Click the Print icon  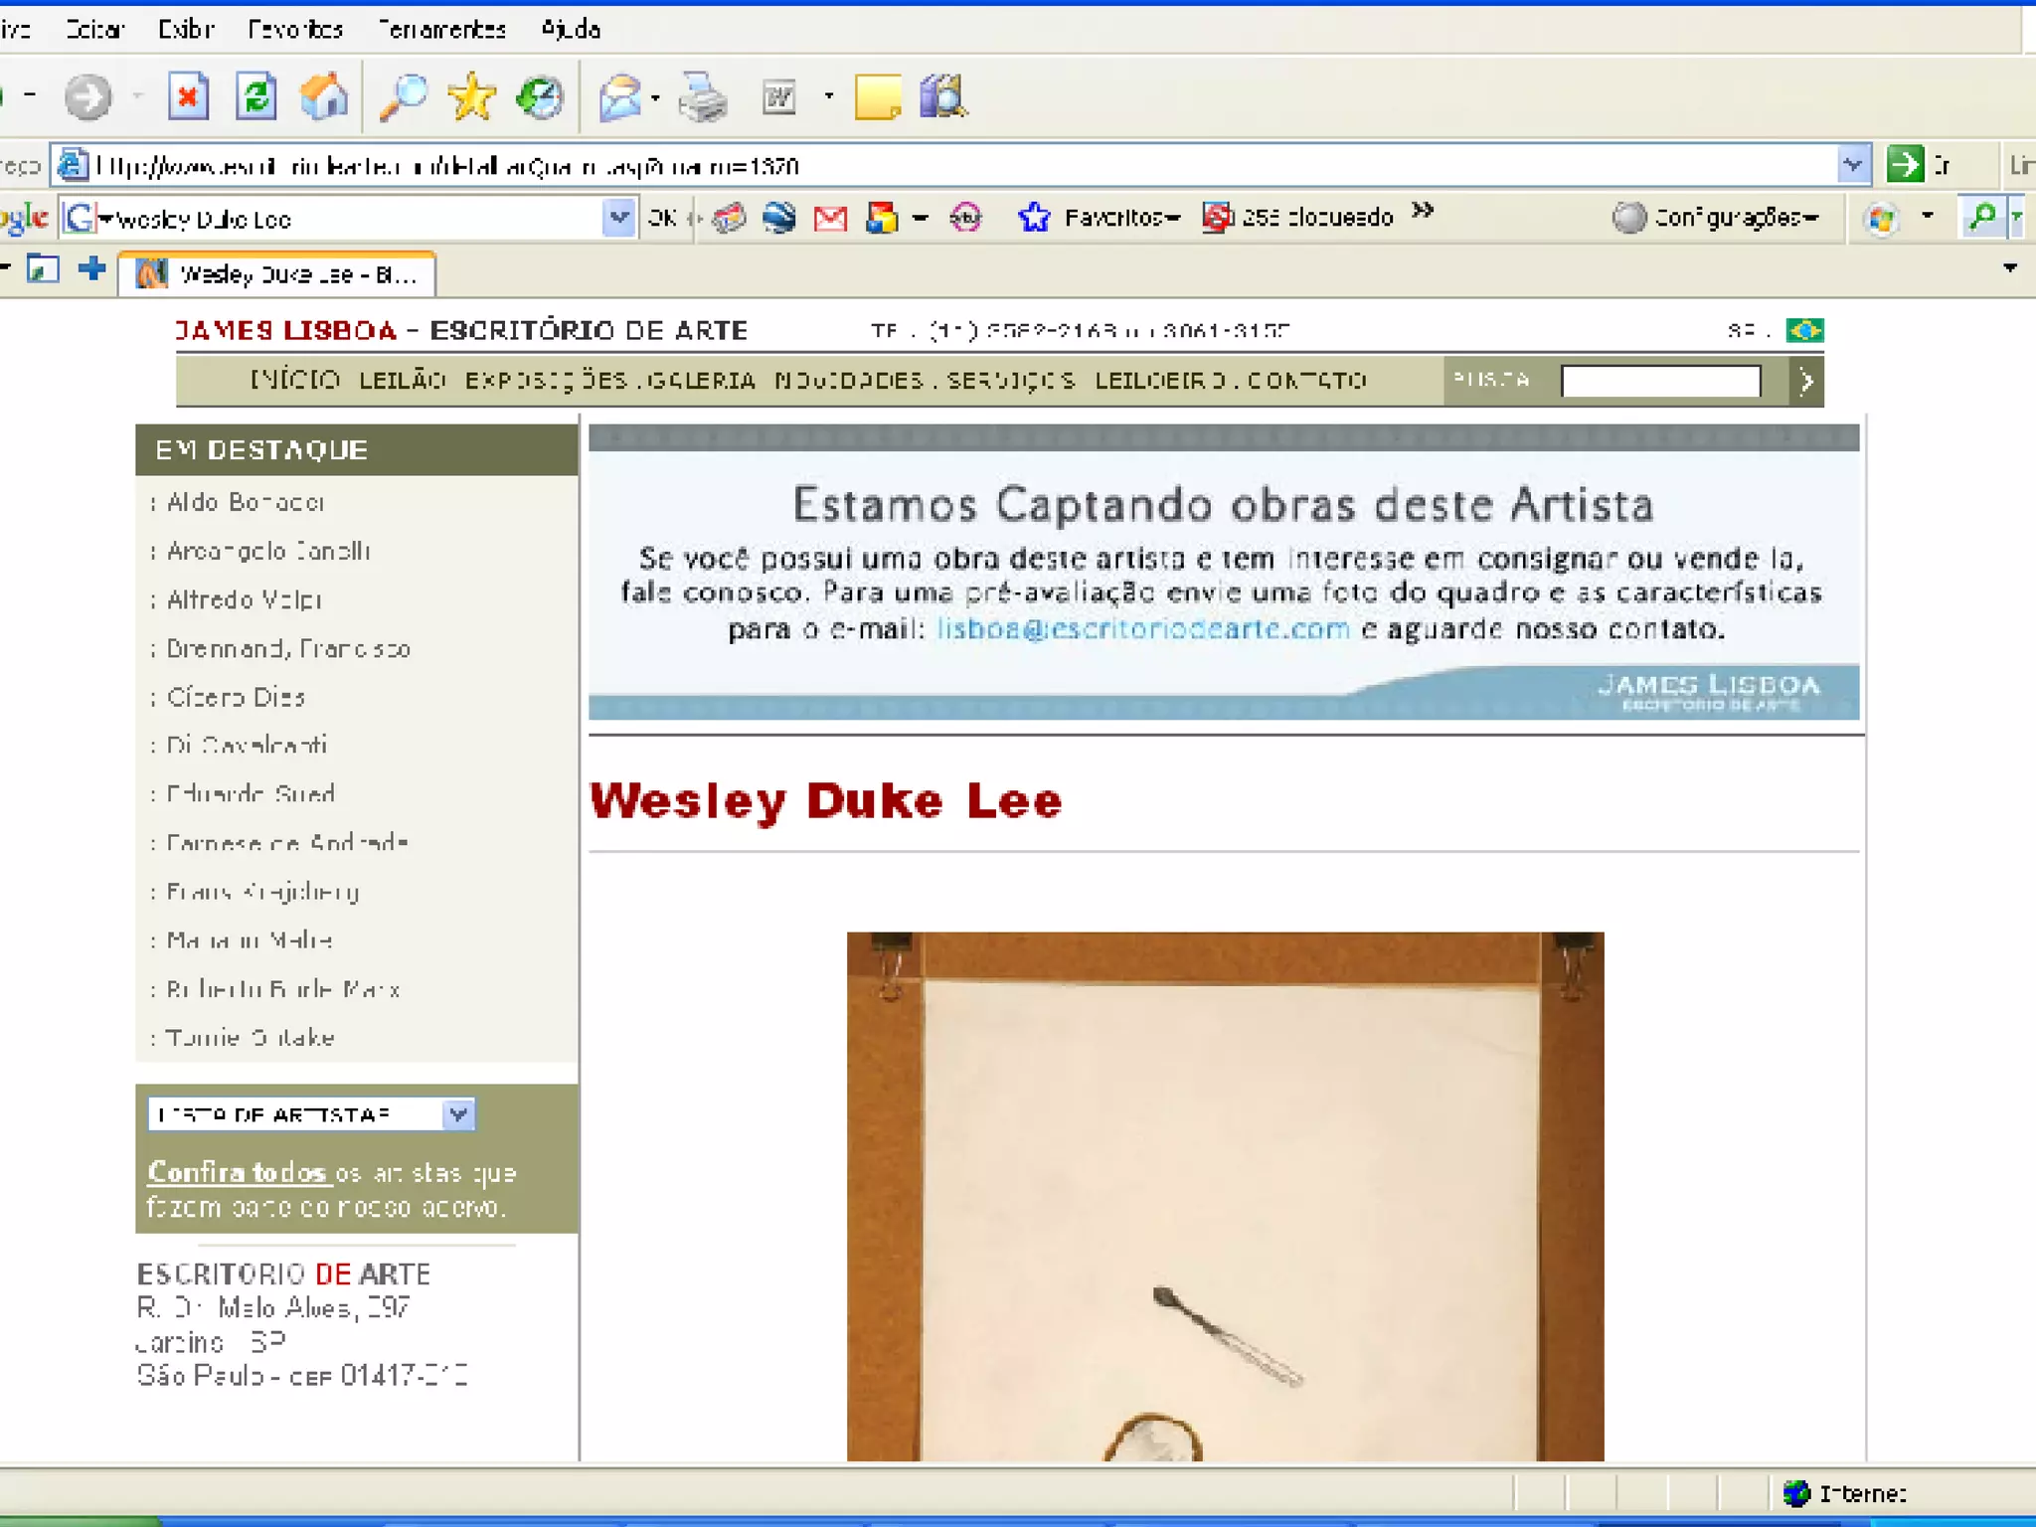point(703,97)
